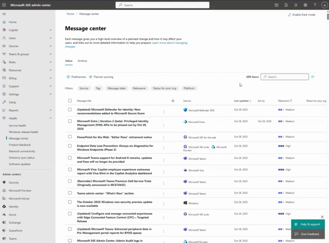Viewport: 329px width, 243px height.
Task: Open Service health in the sidebar
Action: coord(17,126)
